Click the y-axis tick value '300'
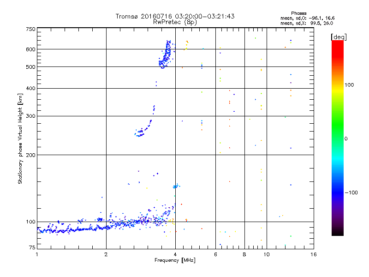Image resolution: width=369 pixels, height=277 pixels. 30,116
